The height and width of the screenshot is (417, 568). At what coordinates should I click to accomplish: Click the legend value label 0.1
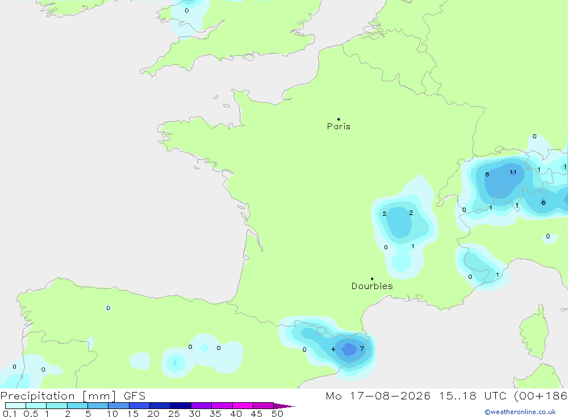(10, 414)
